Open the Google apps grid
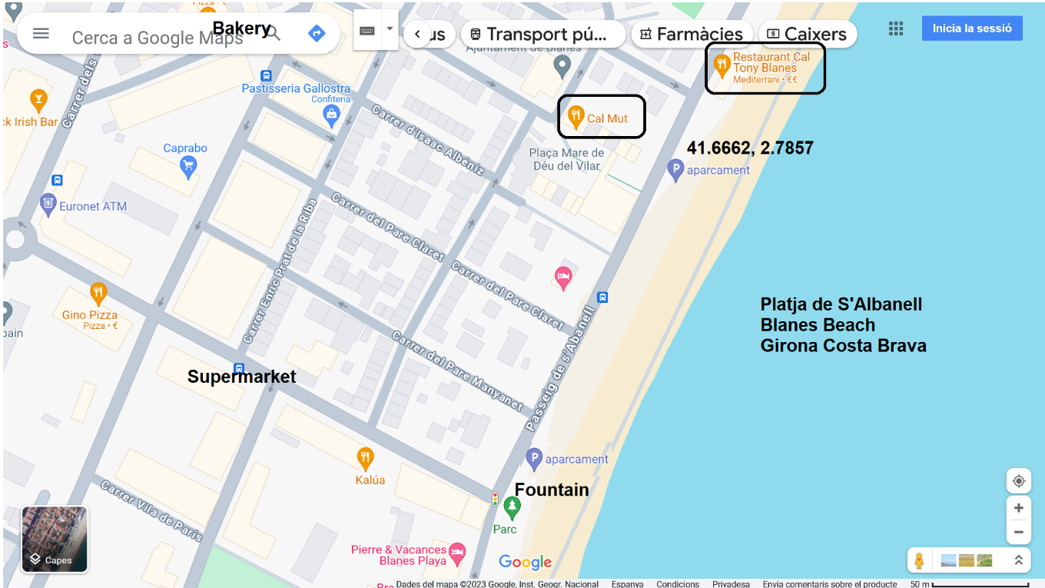The height and width of the screenshot is (588, 1045). point(895,28)
